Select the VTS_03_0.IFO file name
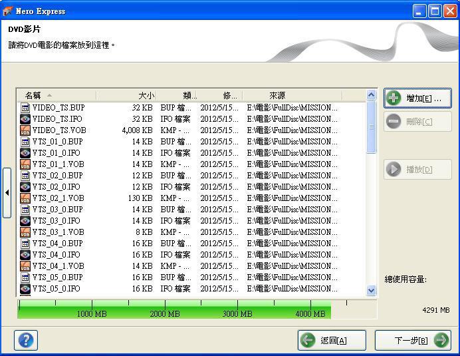Viewport: 460px width, 356px height. (x=57, y=221)
